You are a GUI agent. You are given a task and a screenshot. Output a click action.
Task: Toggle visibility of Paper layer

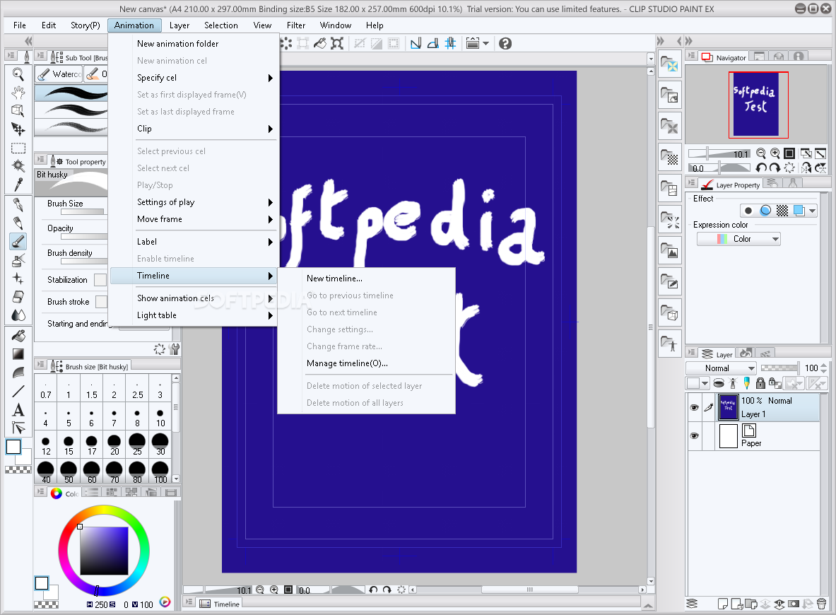(694, 435)
